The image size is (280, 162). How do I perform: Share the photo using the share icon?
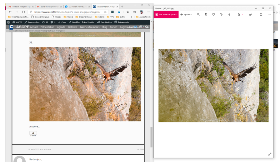(250, 14)
